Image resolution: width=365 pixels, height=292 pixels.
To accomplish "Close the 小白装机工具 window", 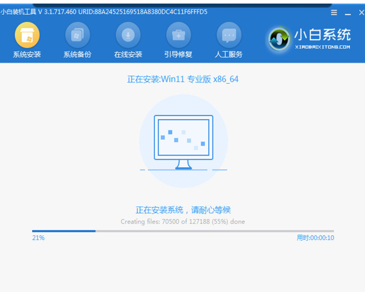I will [357, 12].
